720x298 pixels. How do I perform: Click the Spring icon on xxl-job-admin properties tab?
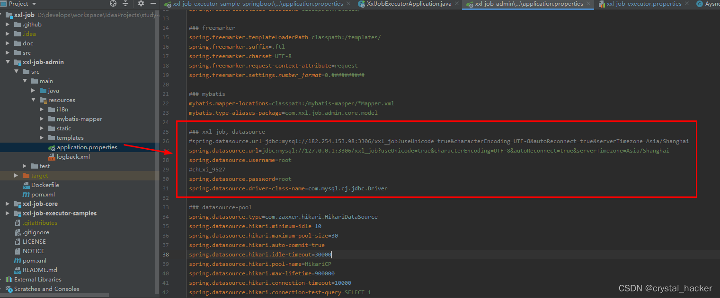click(x=470, y=4)
